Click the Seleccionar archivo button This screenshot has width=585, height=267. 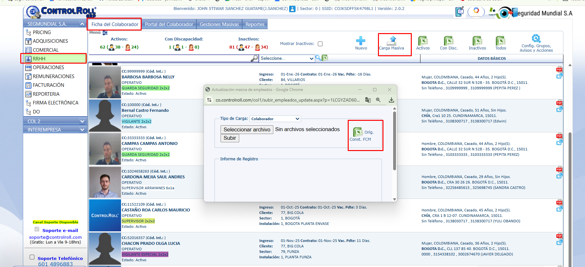(x=247, y=129)
